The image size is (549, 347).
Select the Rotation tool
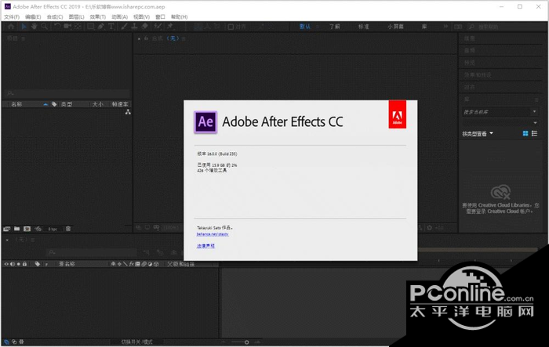[57, 27]
